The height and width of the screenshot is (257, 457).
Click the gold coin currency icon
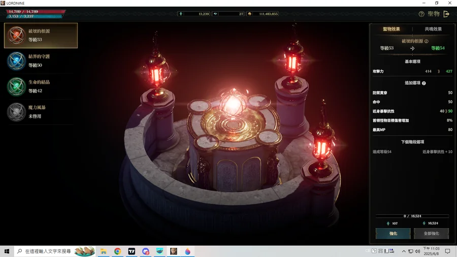249,14
